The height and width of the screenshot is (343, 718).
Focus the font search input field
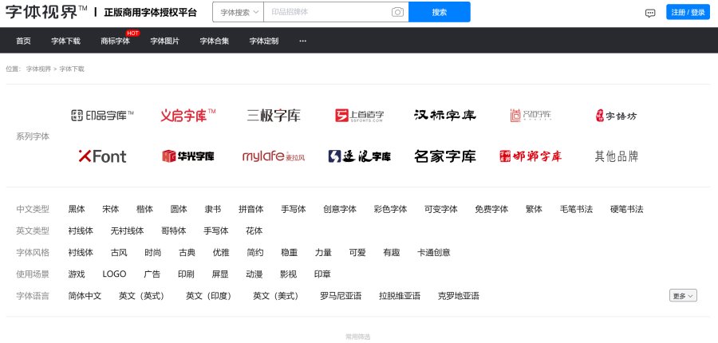click(x=327, y=13)
